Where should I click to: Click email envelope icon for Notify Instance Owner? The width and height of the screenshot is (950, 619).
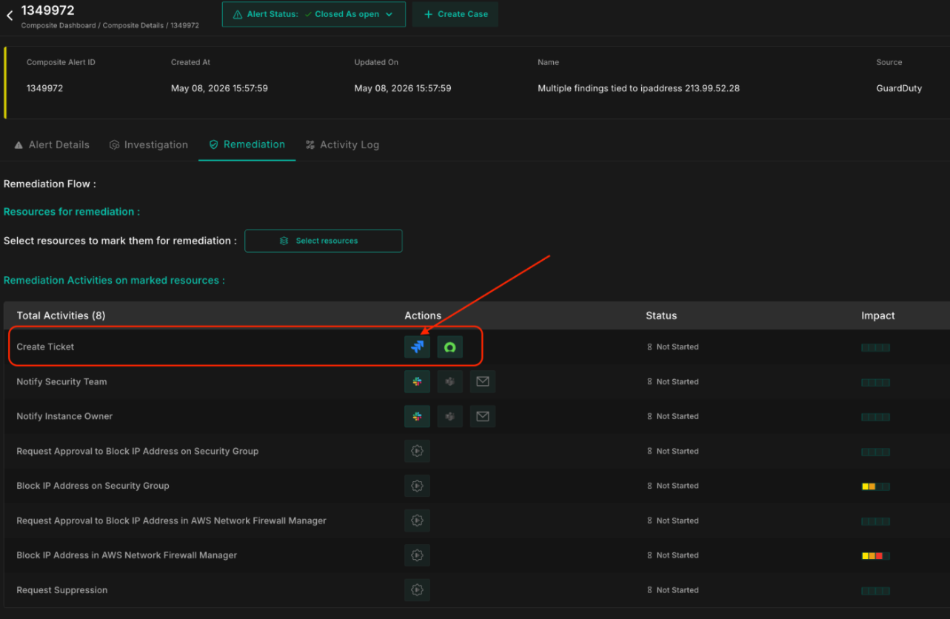point(482,416)
